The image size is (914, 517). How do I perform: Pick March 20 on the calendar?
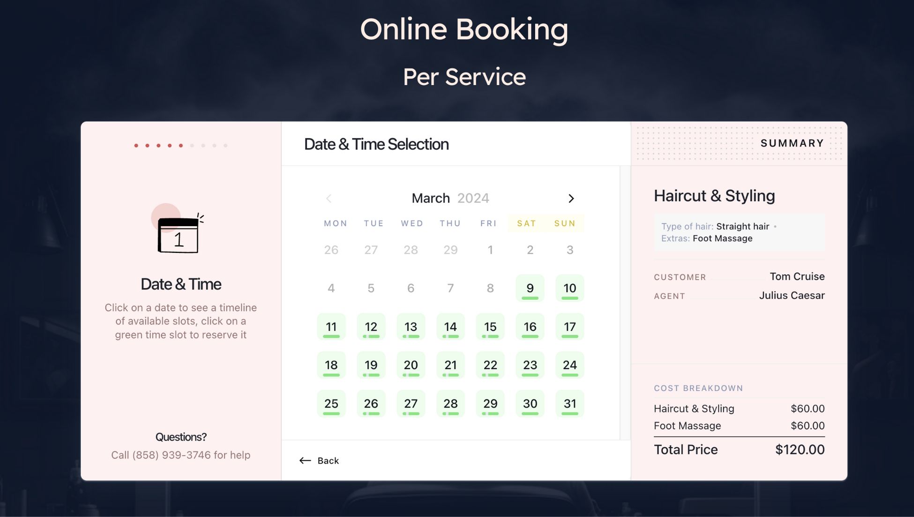point(411,365)
